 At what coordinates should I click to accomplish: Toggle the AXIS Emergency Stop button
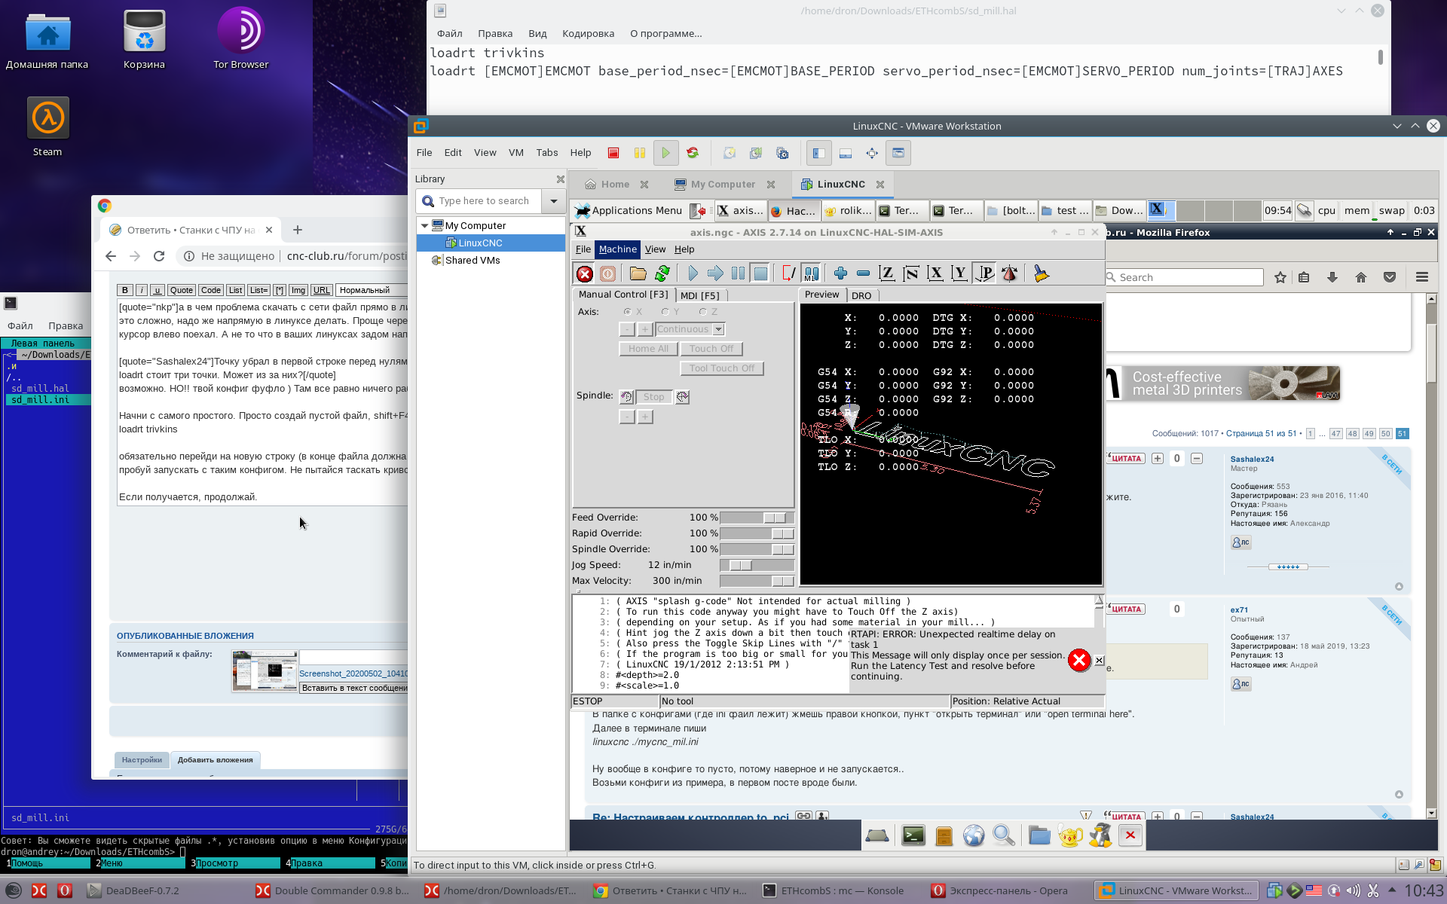tap(584, 274)
